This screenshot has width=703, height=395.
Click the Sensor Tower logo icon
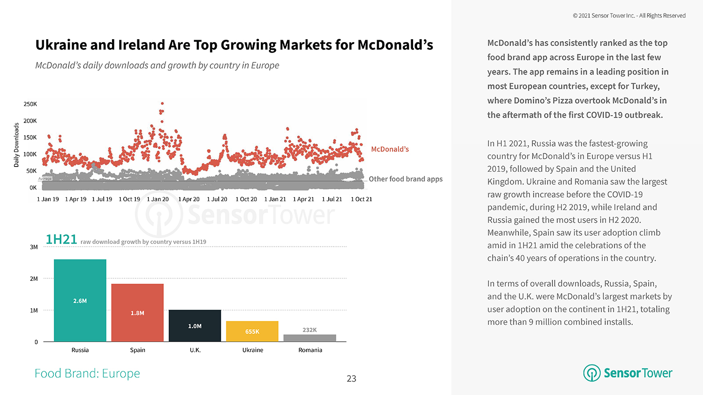(x=592, y=373)
